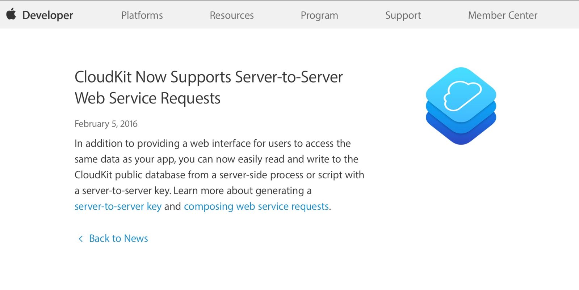Click the headline line "CloudKit Now Supports Server-to-Server"
Viewport: 579px width, 290px height.
click(x=209, y=77)
